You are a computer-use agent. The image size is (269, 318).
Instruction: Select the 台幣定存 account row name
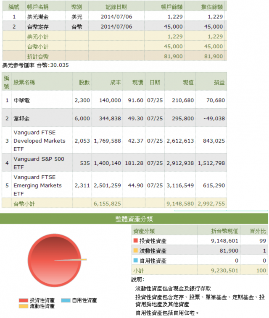coord(38,27)
